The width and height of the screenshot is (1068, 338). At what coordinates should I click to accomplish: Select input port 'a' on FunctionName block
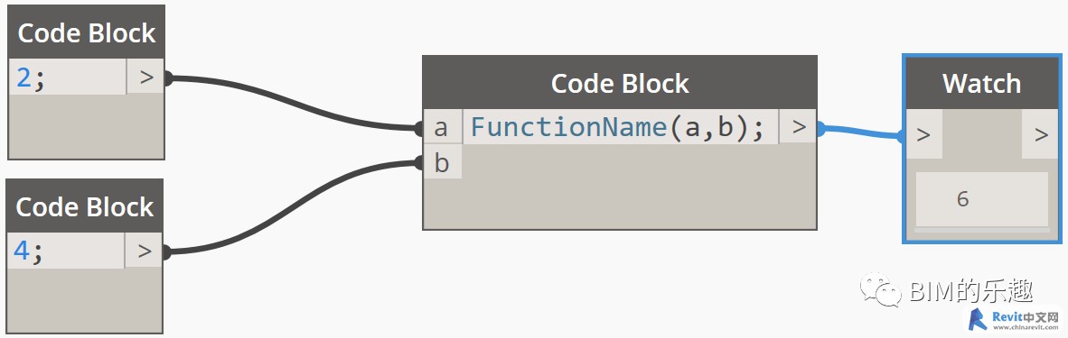point(442,126)
